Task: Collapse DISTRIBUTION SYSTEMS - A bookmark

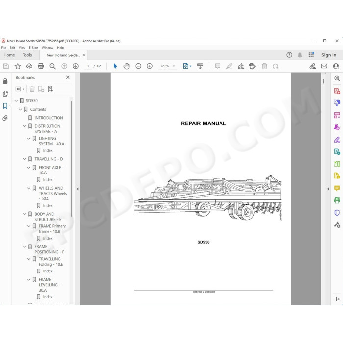Action: pyautogui.click(x=24, y=126)
